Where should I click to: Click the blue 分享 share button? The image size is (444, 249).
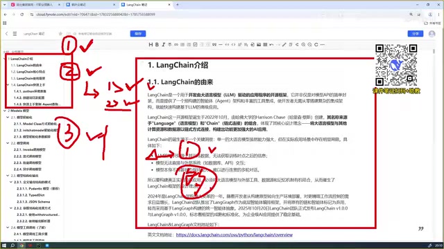(x=416, y=34)
